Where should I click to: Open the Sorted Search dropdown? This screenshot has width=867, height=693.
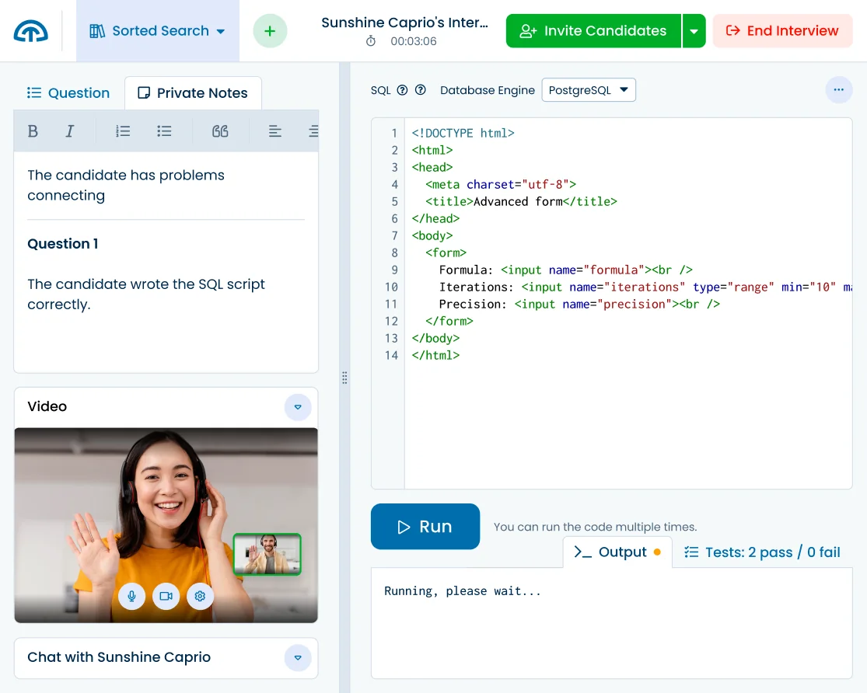(158, 30)
